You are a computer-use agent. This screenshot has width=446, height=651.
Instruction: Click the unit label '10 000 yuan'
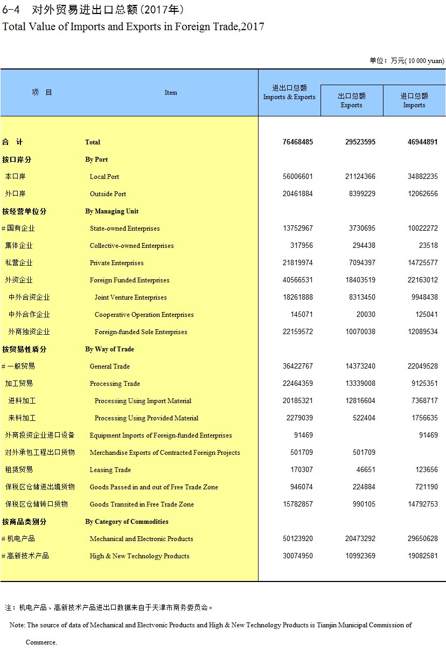[424, 61]
